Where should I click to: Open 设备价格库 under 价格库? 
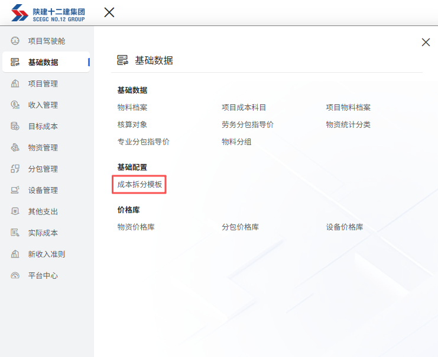[344, 227]
